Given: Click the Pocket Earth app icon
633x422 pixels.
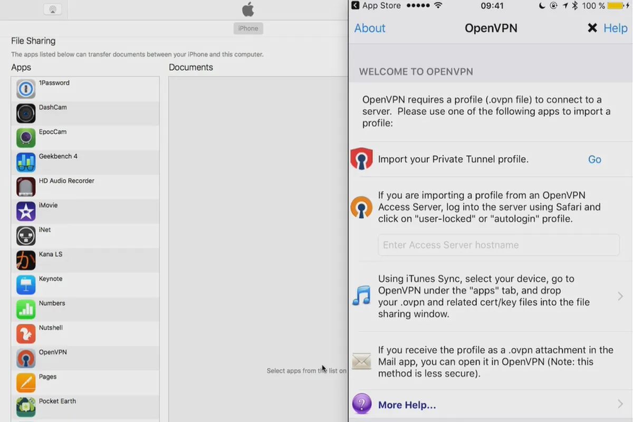Looking at the screenshot, I should pyautogui.click(x=26, y=407).
